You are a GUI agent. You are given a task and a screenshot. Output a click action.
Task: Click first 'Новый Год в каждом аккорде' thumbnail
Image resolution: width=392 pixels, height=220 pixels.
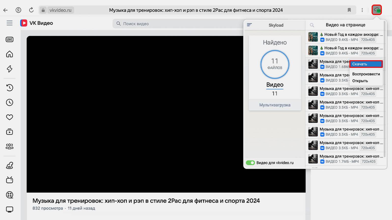click(313, 37)
